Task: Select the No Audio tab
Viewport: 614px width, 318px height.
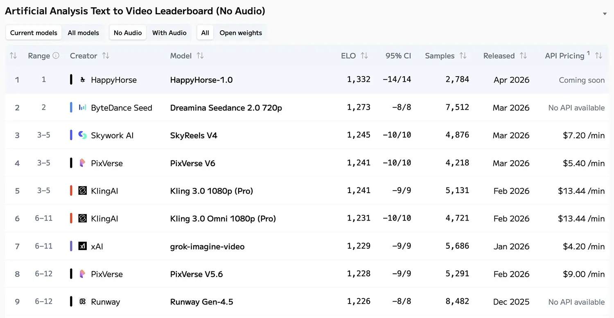Action: coord(128,33)
